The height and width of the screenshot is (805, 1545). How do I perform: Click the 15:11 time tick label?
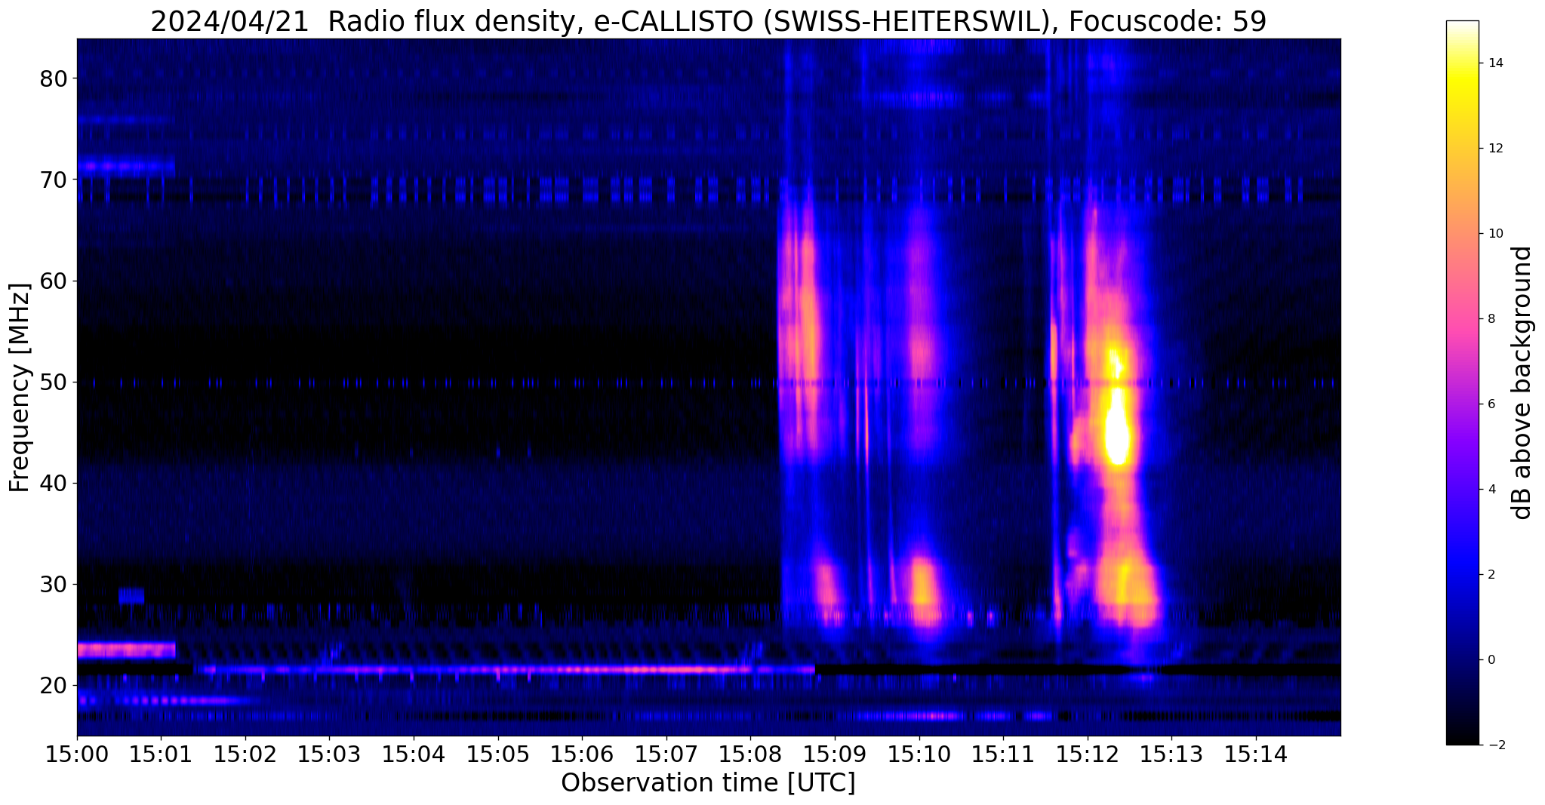[x=1003, y=753]
